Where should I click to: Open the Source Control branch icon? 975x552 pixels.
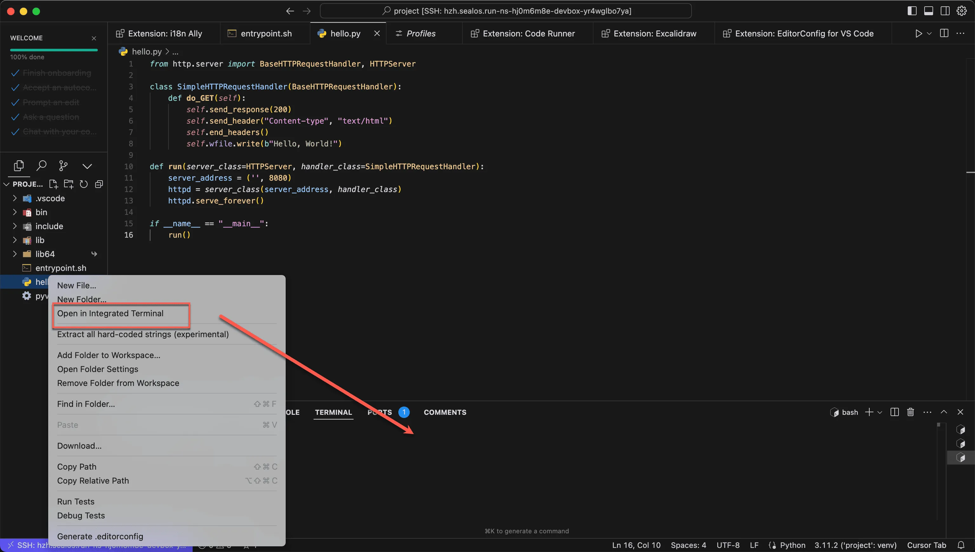(63, 166)
